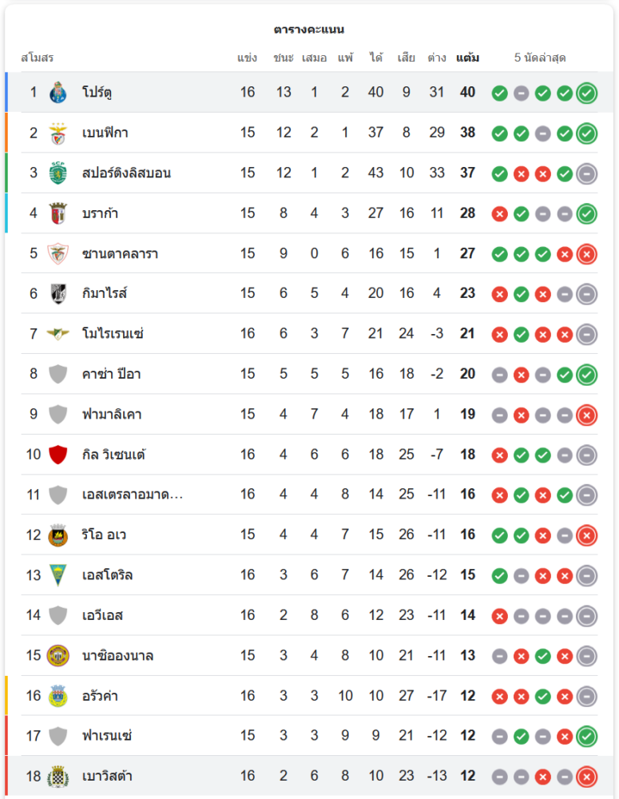619x799 pixels.
Task: Click the Santa Clara crest icon
Action: [x=58, y=253]
